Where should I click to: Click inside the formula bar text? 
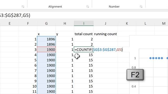[x=15, y=15]
